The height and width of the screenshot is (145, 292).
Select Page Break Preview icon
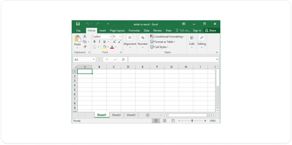[173, 121]
